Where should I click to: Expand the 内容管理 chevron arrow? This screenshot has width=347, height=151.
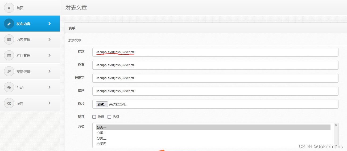click(x=49, y=39)
